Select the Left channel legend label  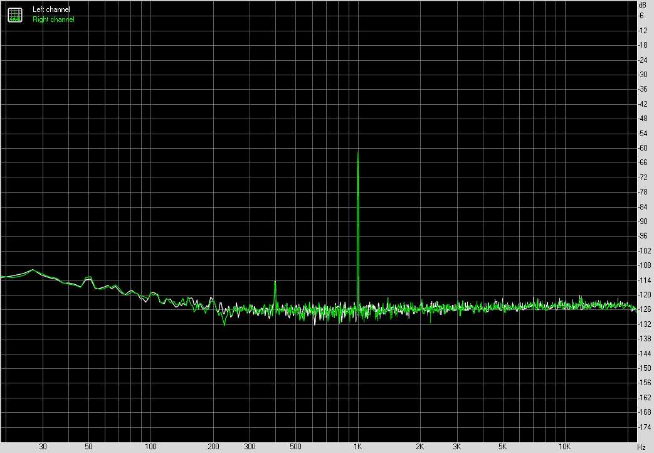point(51,9)
